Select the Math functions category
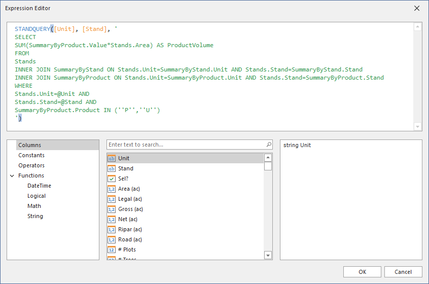Image resolution: width=429 pixels, height=284 pixels. [34, 206]
